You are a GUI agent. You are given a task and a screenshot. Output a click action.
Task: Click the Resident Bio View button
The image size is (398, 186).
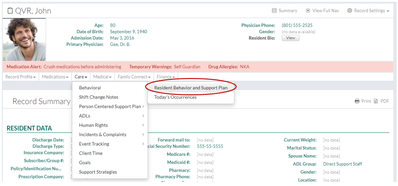click(290, 39)
